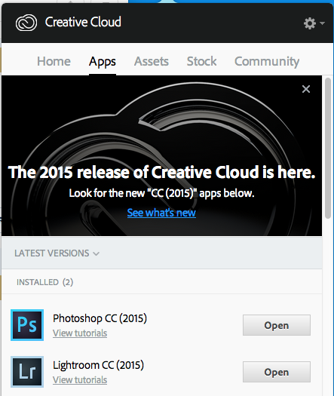Image resolution: width=334 pixels, height=396 pixels.
Task: Switch to the Home tab
Action: pyautogui.click(x=54, y=61)
